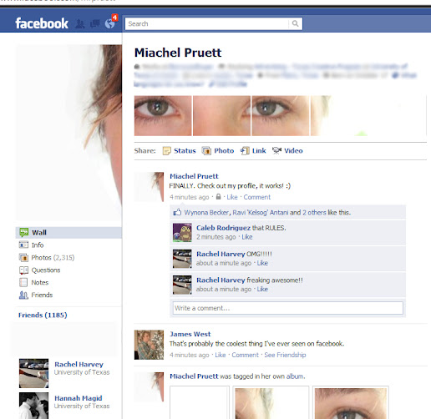This screenshot has height=419, width=431.
Task: Open Caleb Rodriguez's profile link
Action: tap(224, 228)
